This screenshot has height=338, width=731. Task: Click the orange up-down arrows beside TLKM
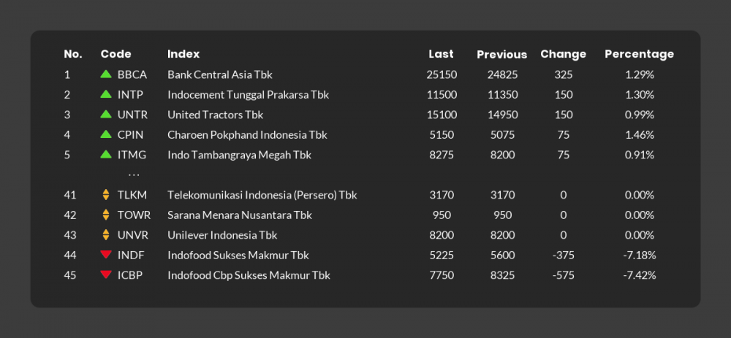tap(106, 195)
